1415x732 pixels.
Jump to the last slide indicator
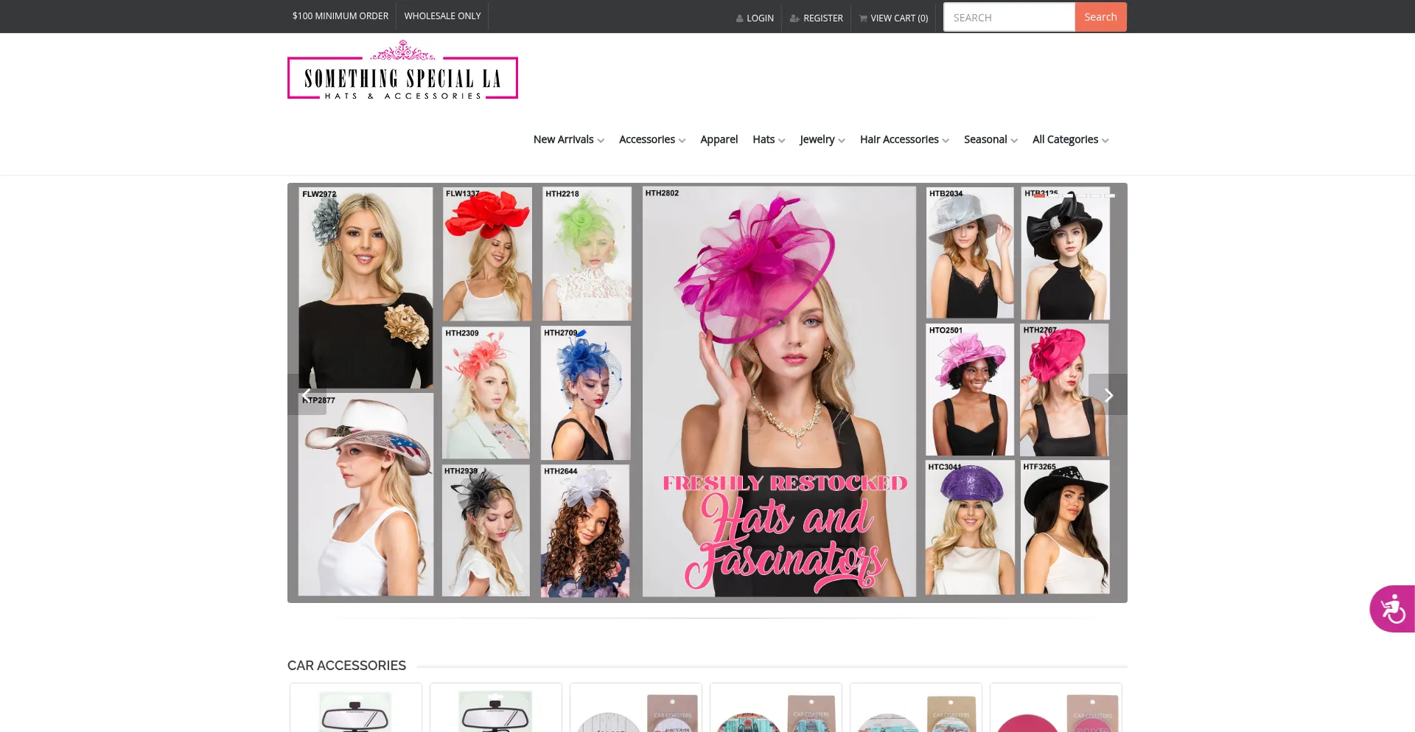coord(1110,195)
